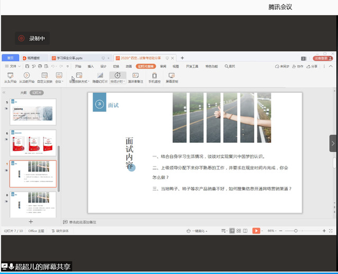Open the 插入 ribbon tab
Screen dimensions: 338x274
point(91,66)
